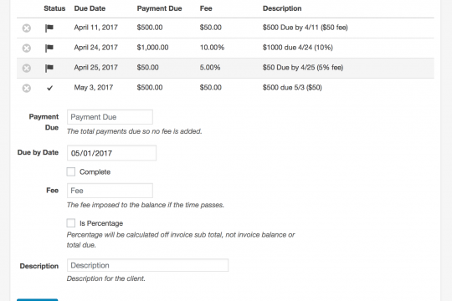Click the Payment Due column header
The width and height of the screenshot is (452, 301).
[159, 8]
